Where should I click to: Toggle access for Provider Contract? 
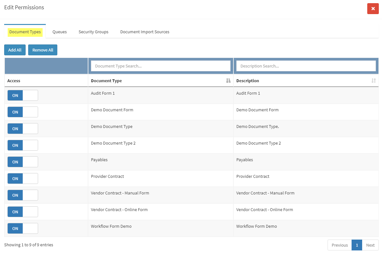(x=23, y=178)
